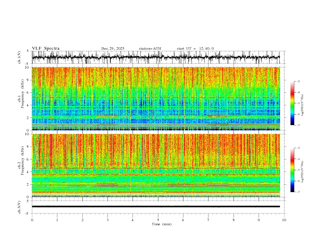Viewport: 320px width, 247px height.
Task: Click the 'station=ATH' header label
Action: tap(150, 48)
